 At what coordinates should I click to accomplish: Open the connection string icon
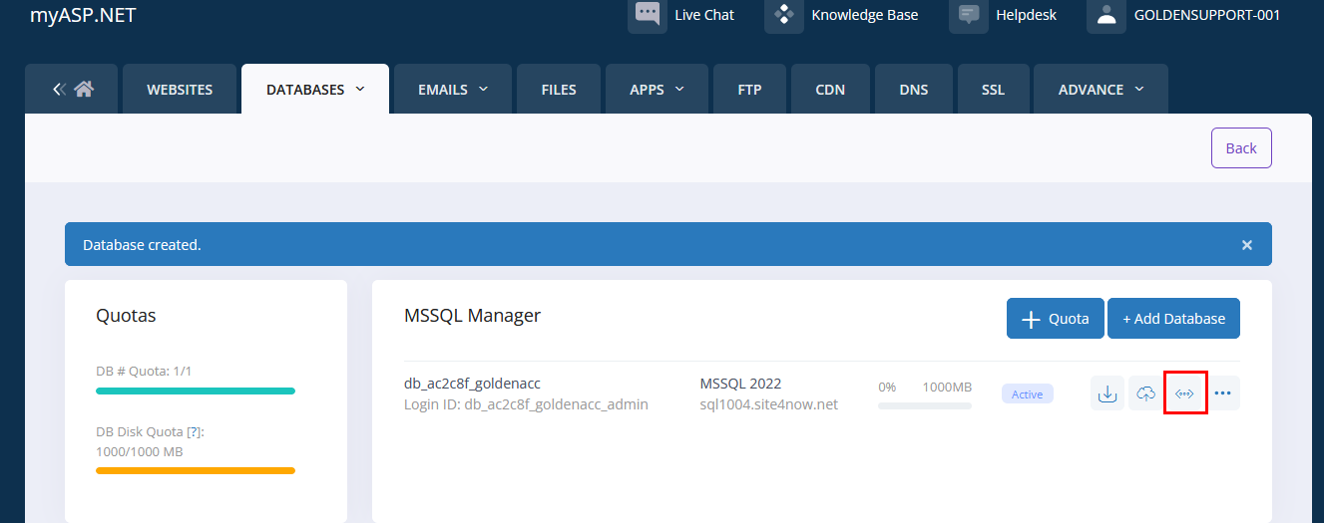click(1185, 393)
